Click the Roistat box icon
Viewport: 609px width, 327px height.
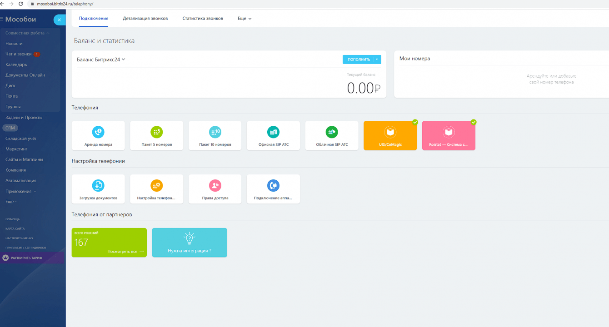point(449,132)
